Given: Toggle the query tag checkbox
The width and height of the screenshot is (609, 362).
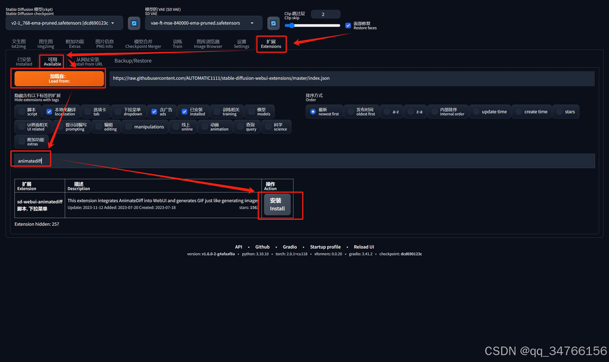Looking at the screenshot, I should [240, 127].
